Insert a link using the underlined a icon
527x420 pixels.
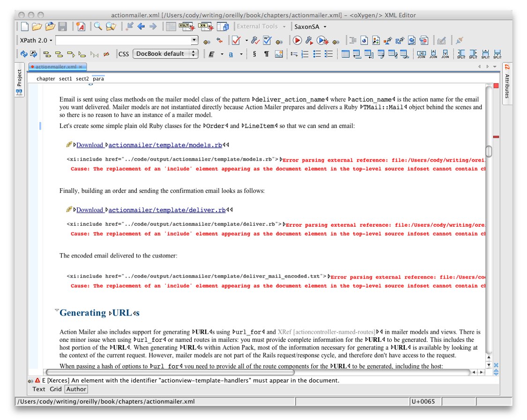(231, 54)
